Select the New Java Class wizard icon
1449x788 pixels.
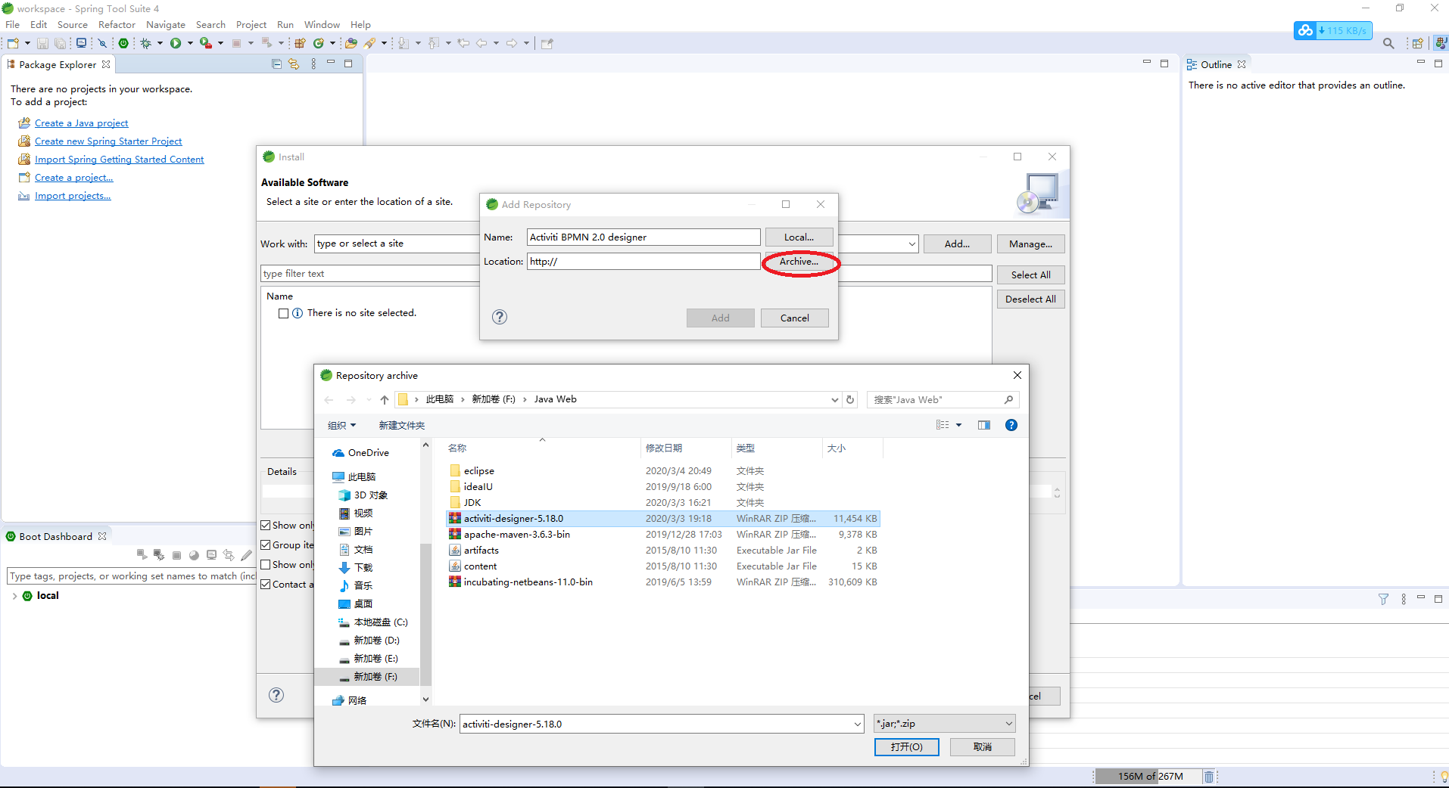(319, 43)
